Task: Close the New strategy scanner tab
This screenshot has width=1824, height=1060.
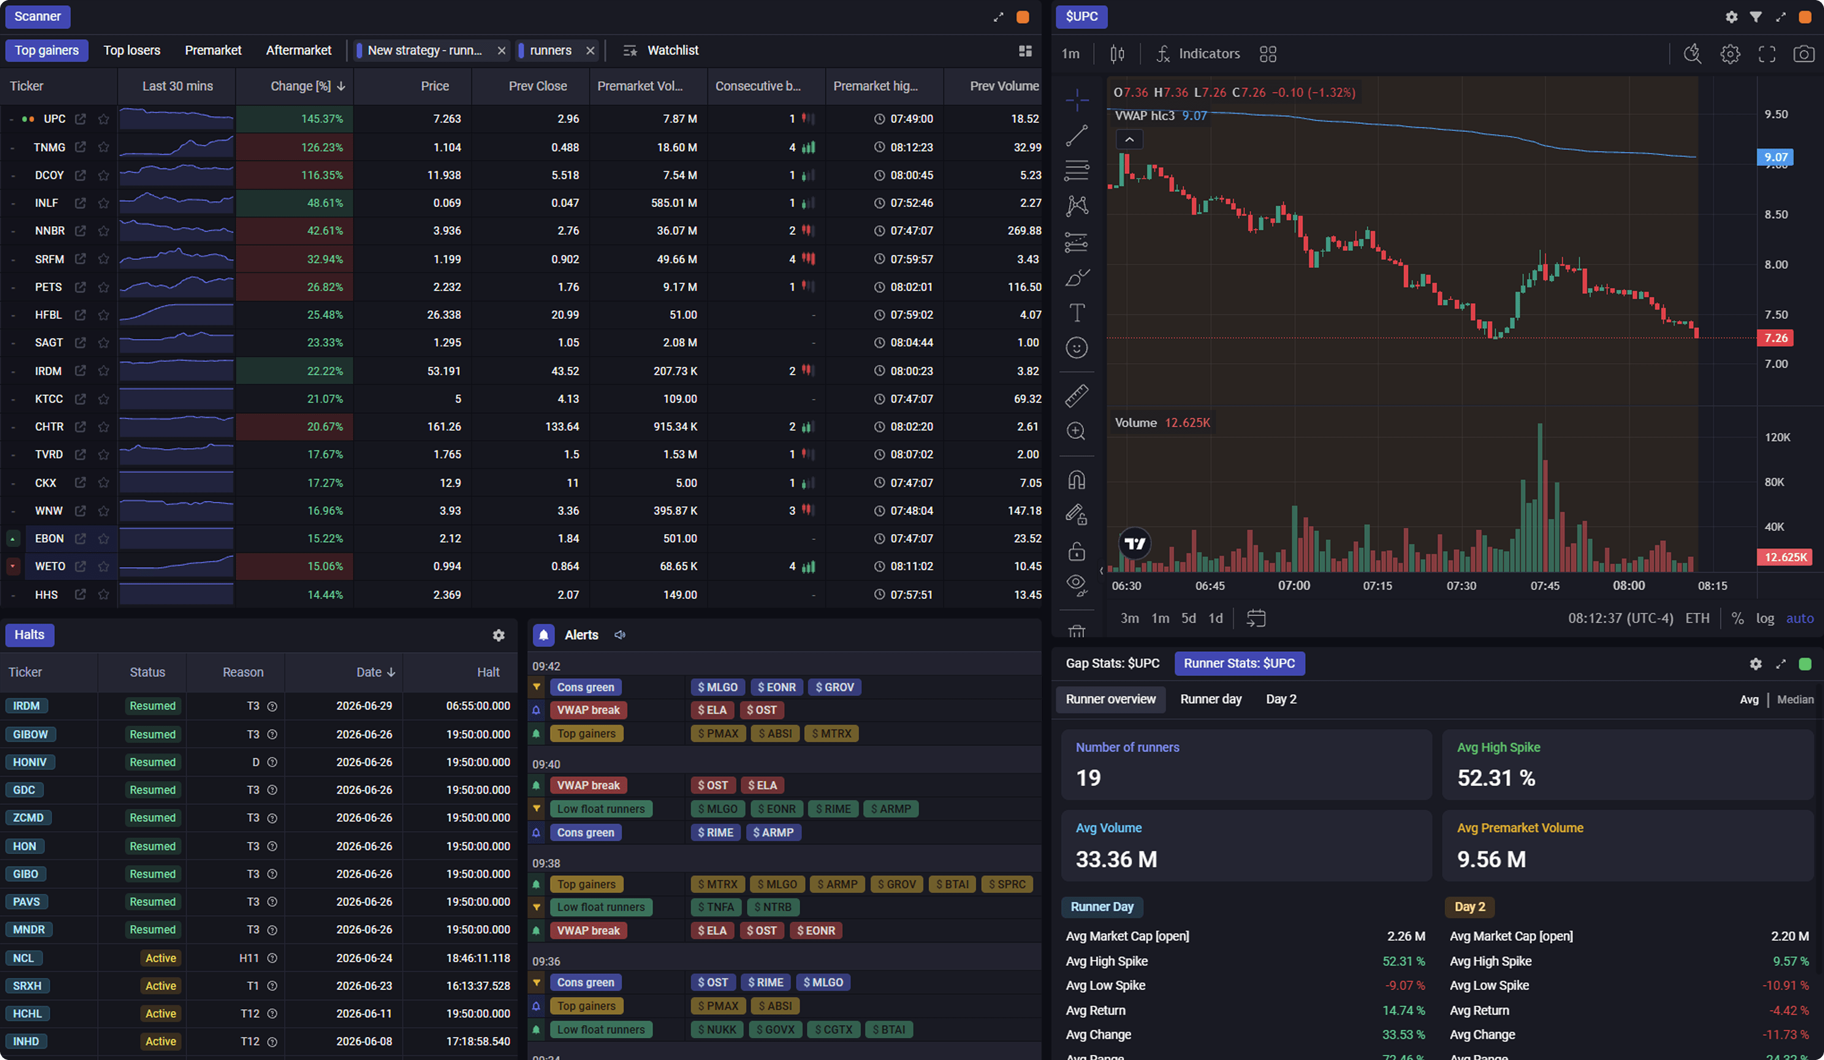Action: [x=501, y=51]
